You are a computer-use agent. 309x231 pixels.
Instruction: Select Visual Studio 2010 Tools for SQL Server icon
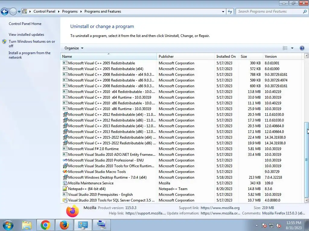[x=65, y=200]
